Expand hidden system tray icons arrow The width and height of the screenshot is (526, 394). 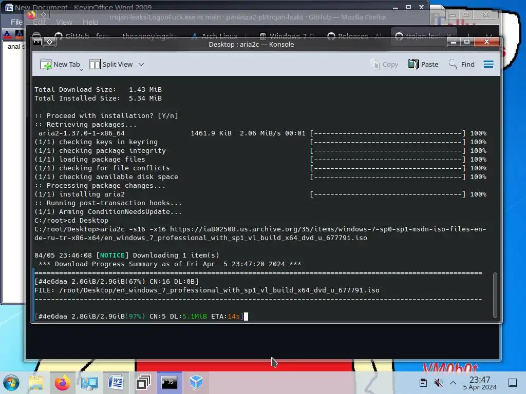click(453, 383)
